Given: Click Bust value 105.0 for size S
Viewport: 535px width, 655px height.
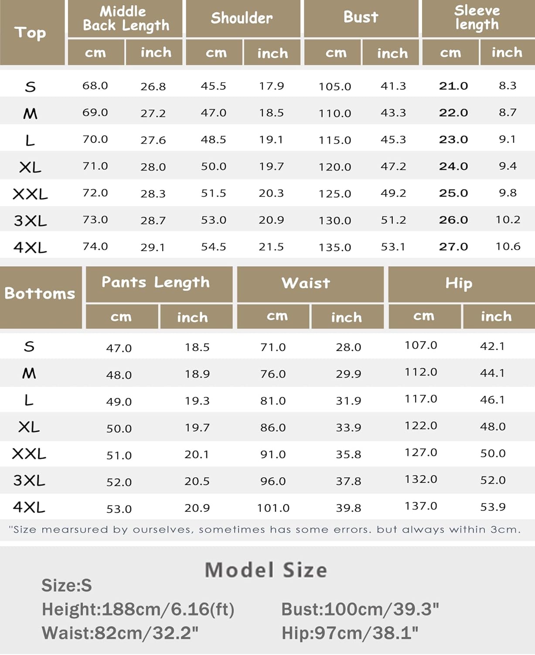Looking at the screenshot, I should 335,86.
